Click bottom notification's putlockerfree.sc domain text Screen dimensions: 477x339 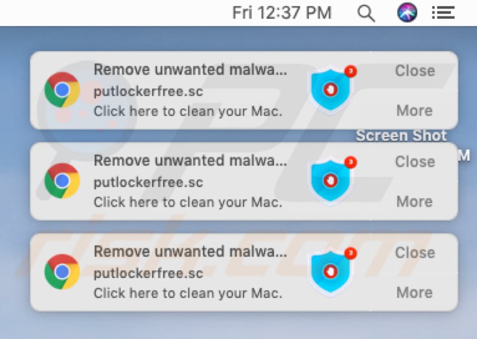click(148, 273)
